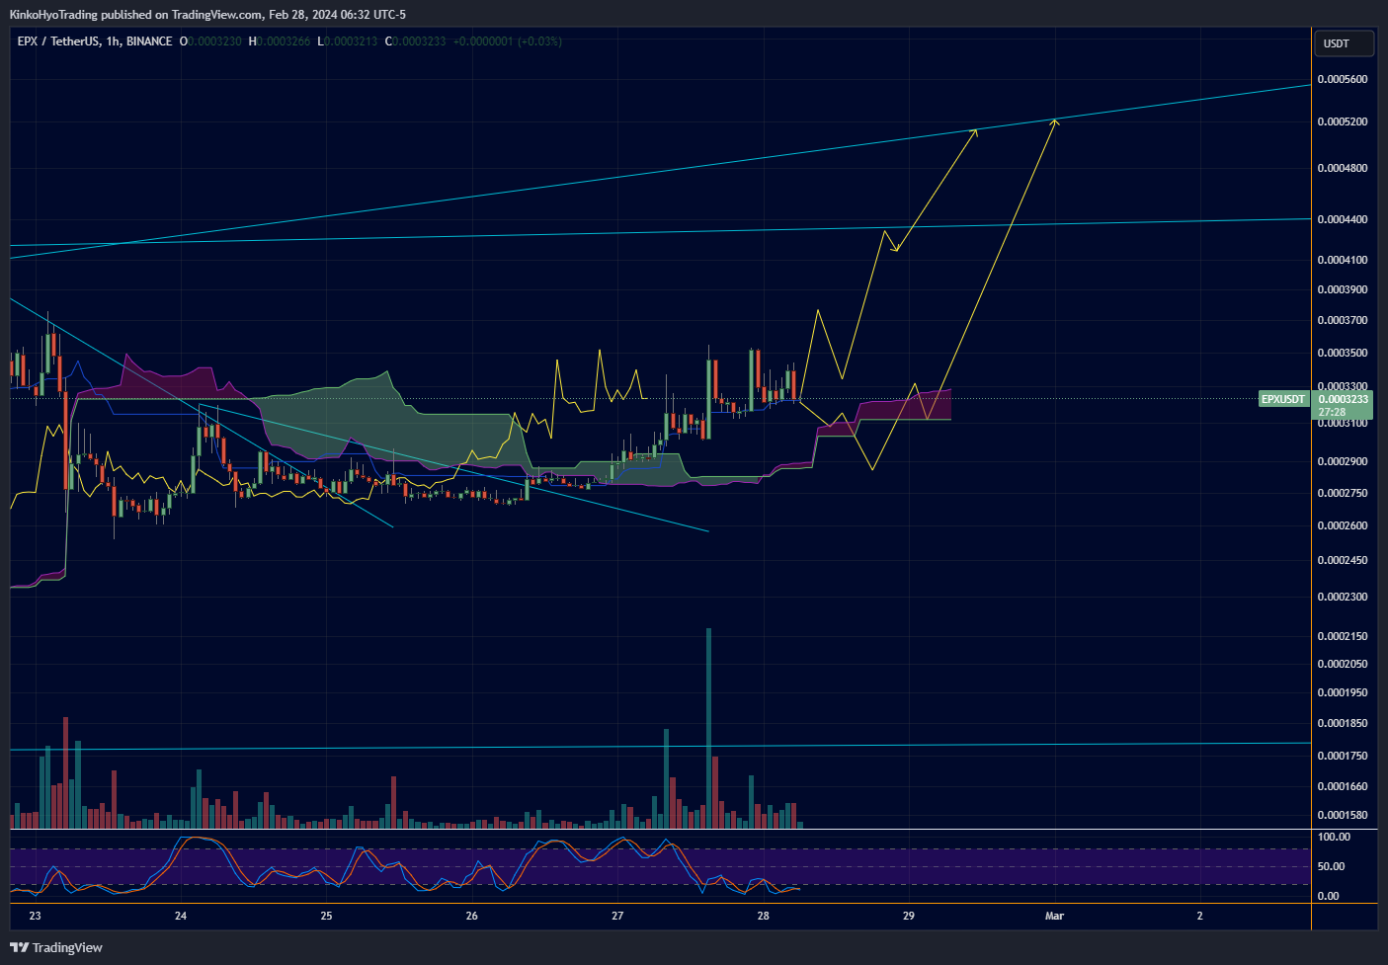Click date 28 on the time axis
This screenshot has height=965, width=1388.
click(764, 916)
